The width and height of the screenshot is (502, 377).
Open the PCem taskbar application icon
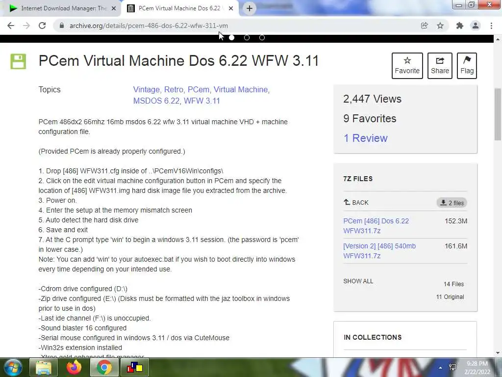tap(134, 367)
